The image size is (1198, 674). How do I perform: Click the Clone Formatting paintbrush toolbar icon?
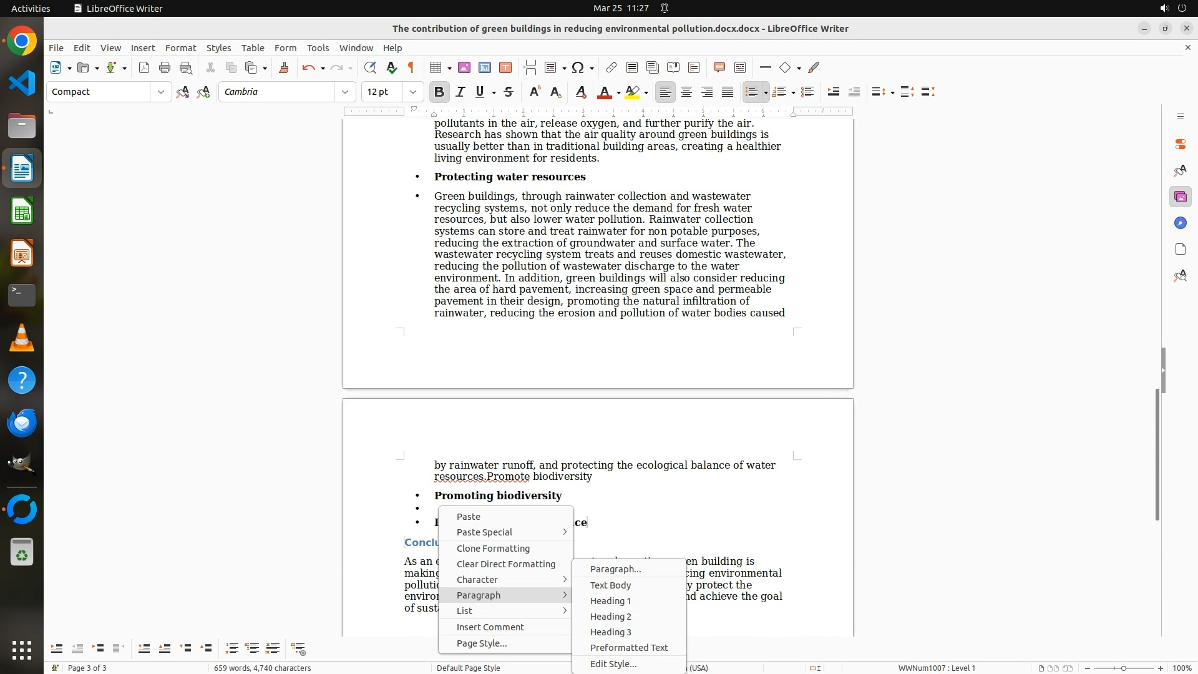click(x=284, y=68)
